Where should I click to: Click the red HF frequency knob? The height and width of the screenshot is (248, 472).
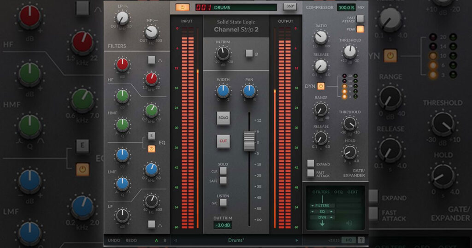(151, 79)
